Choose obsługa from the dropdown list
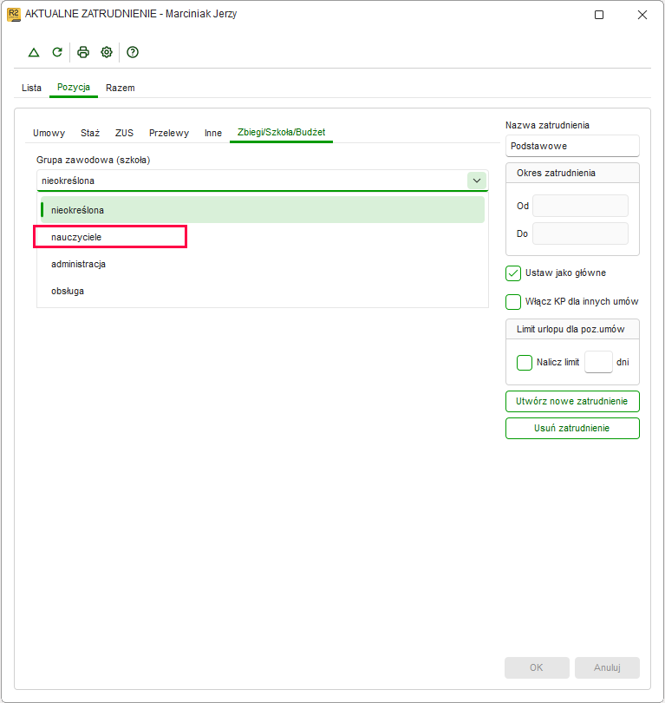The image size is (665, 703). 263,291
